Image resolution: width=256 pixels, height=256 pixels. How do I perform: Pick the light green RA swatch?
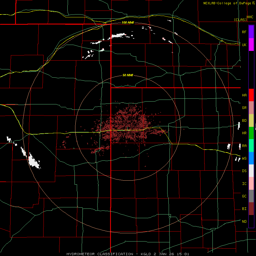point(251,146)
